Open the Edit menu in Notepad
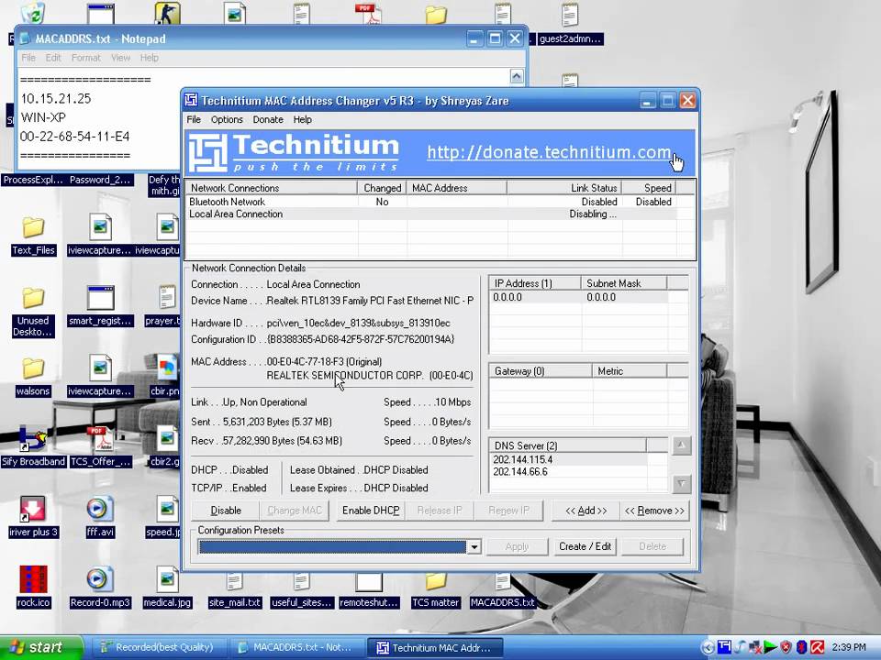The width and height of the screenshot is (881, 660). [x=53, y=58]
